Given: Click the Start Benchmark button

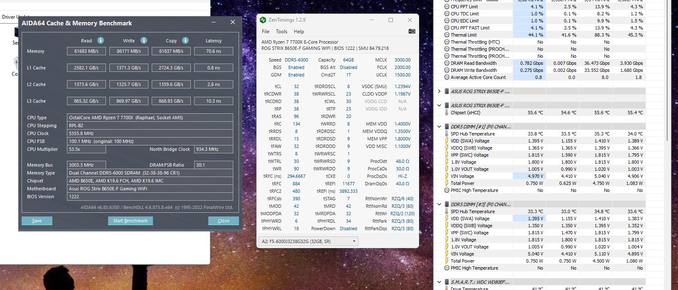Looking at the screenshot, I should pos(130,221).
